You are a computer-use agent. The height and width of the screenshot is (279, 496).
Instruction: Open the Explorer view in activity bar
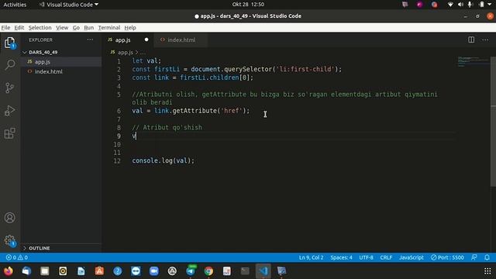(x=10, y=43)
